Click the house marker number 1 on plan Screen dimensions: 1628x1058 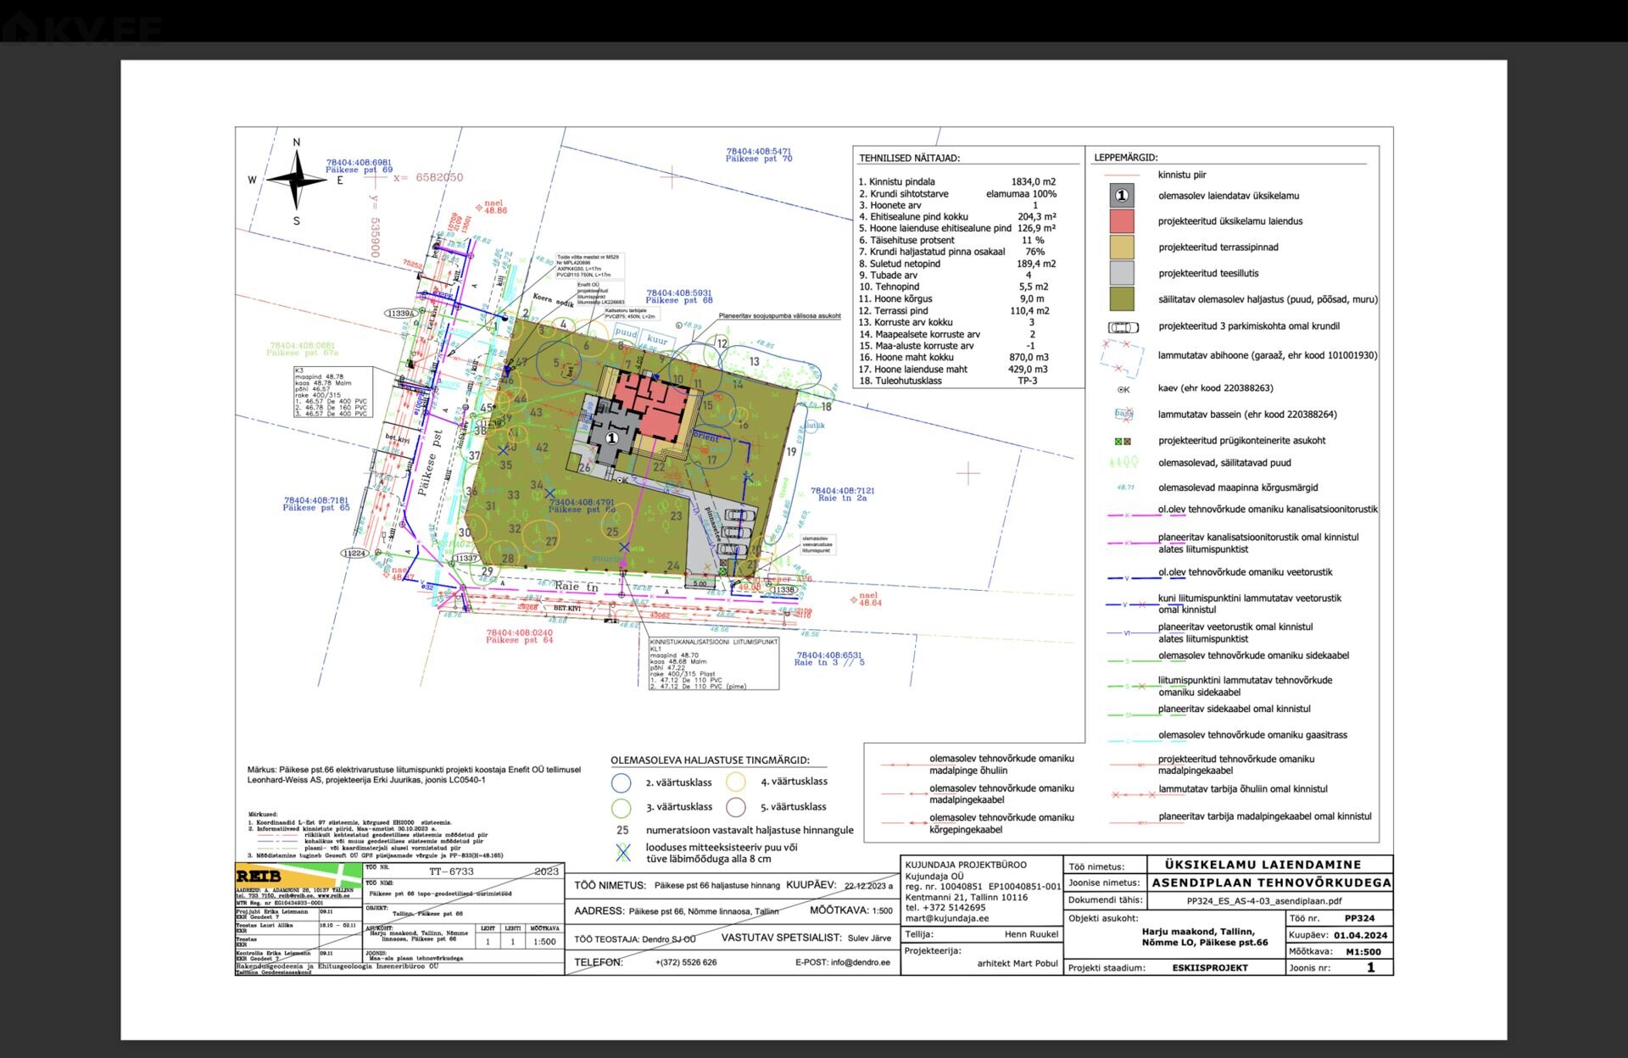point(611,438)
